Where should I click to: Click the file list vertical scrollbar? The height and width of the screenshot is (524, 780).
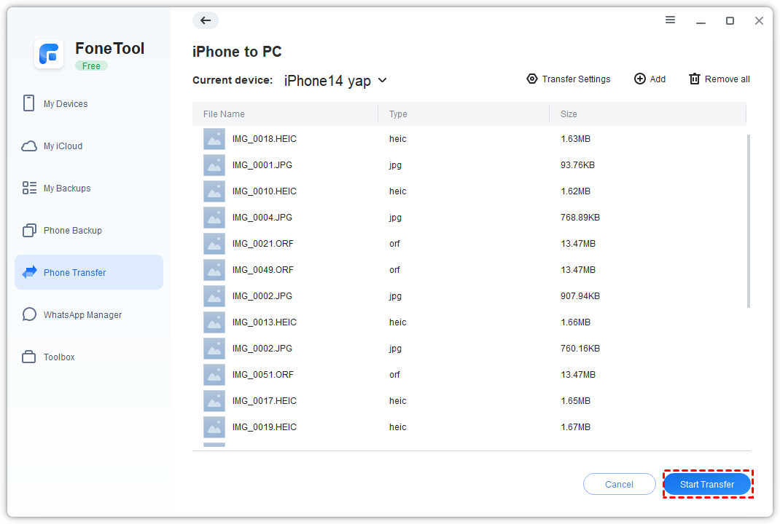point(749,218)
